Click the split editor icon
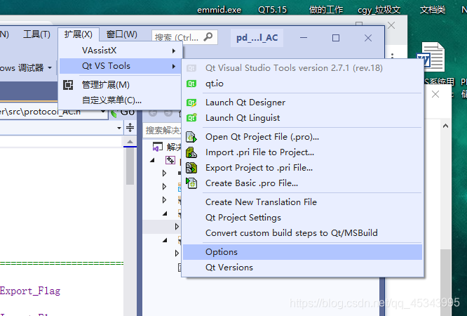 click(x=130, y=127)
